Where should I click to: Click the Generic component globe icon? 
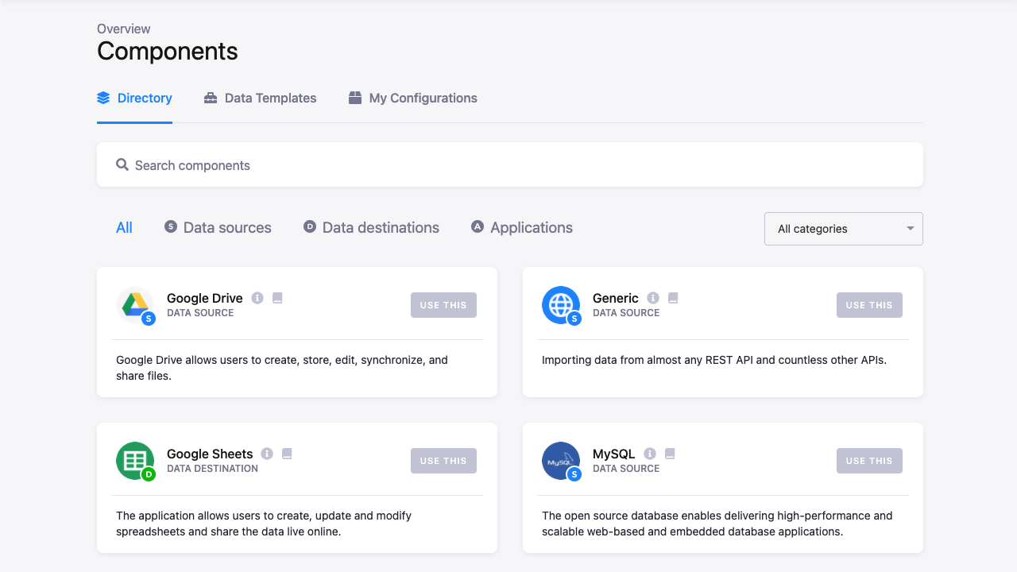561,304
